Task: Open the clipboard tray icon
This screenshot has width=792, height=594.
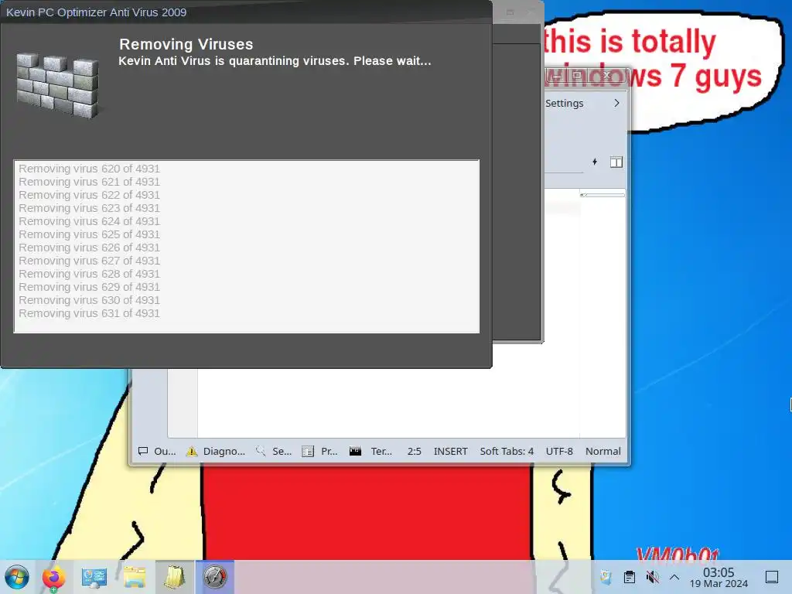Action: [630, 577]
